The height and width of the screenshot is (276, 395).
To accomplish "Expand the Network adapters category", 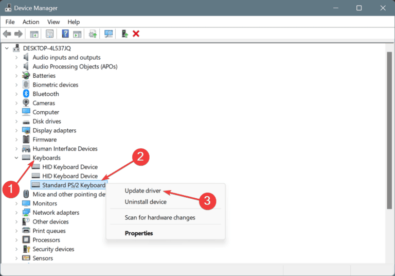I will coord(16,213).
